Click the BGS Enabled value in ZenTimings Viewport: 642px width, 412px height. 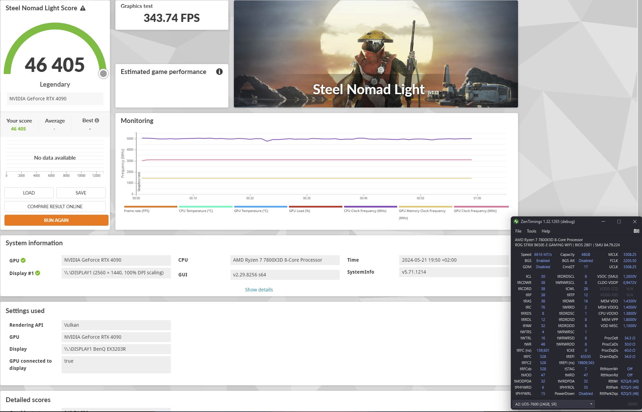(x=543, y=261)
